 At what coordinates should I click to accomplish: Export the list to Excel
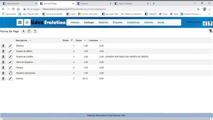pos(29,31)
